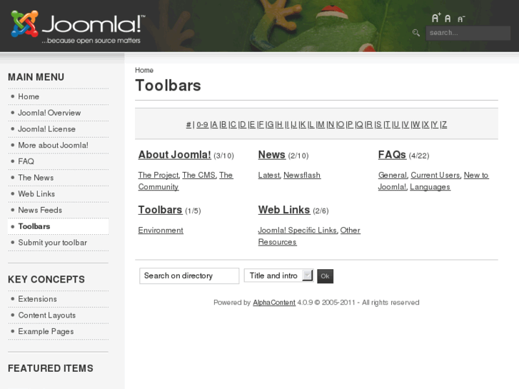The image size is (519, 389).
Task: Open the About Joomla! section heading
Action: (x=174, y=155)
